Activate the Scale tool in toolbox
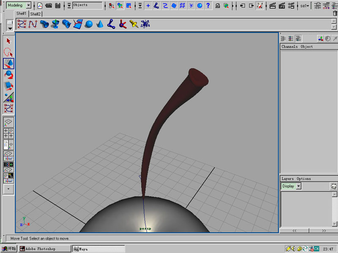 click(x=8, y=86)
